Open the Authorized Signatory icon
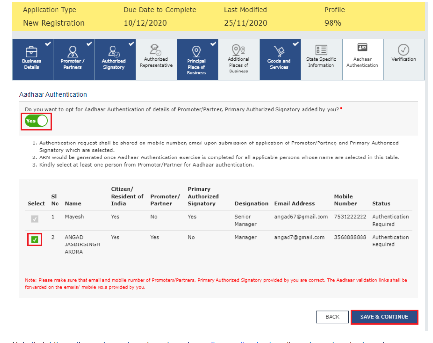433x343 pixels. click(114, 52)
